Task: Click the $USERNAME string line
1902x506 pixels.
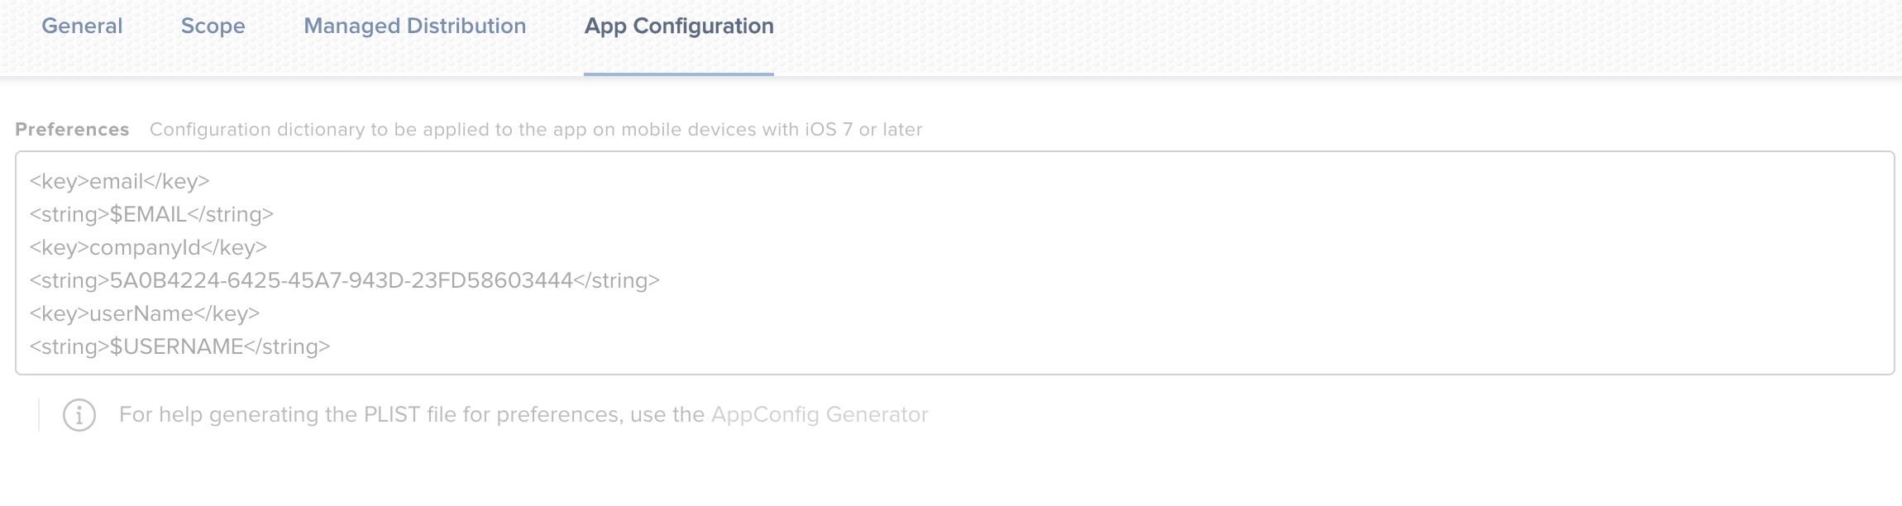Action: [179, 346]
